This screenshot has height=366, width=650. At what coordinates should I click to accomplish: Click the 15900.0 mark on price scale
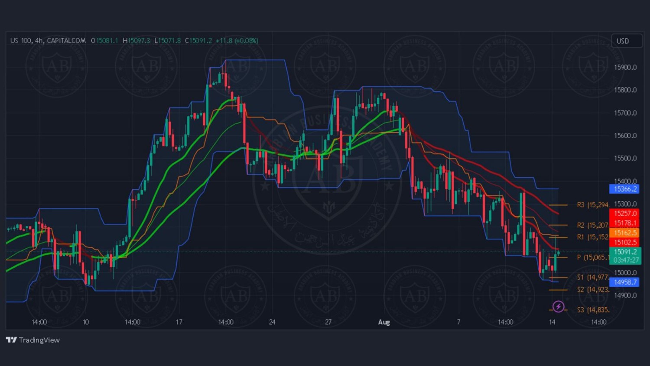[625, 67]
